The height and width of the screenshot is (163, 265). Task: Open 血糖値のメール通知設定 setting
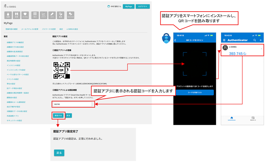(16, 102)
